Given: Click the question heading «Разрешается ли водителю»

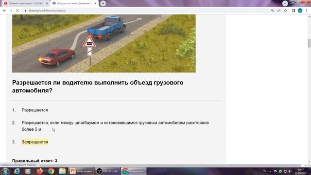Looking at the screenshot, I should tap(98, 87).
